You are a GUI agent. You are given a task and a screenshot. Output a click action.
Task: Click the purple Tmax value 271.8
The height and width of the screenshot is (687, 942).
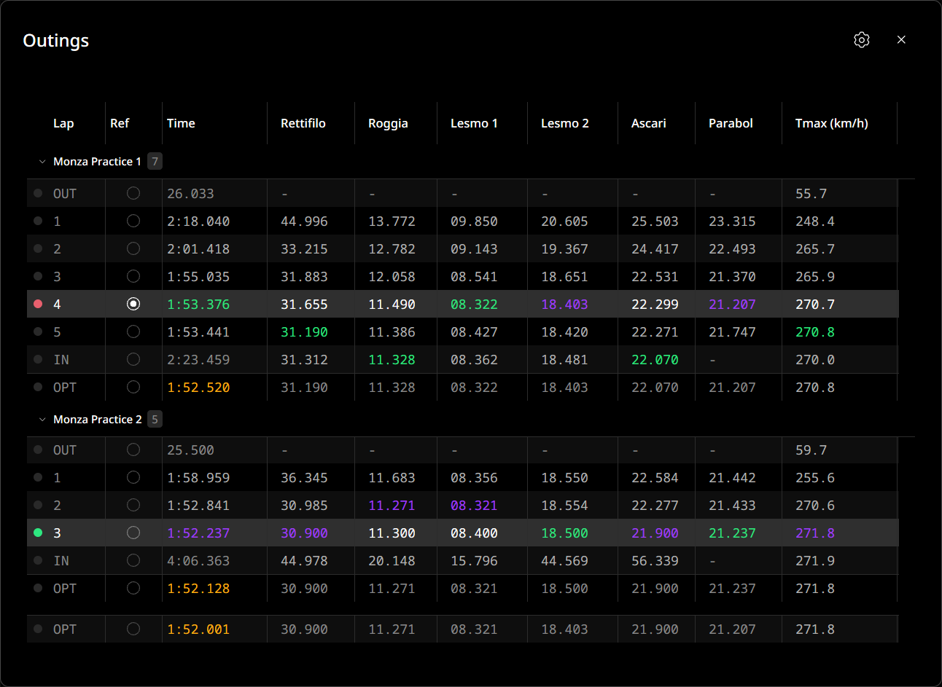click(815, 533)
